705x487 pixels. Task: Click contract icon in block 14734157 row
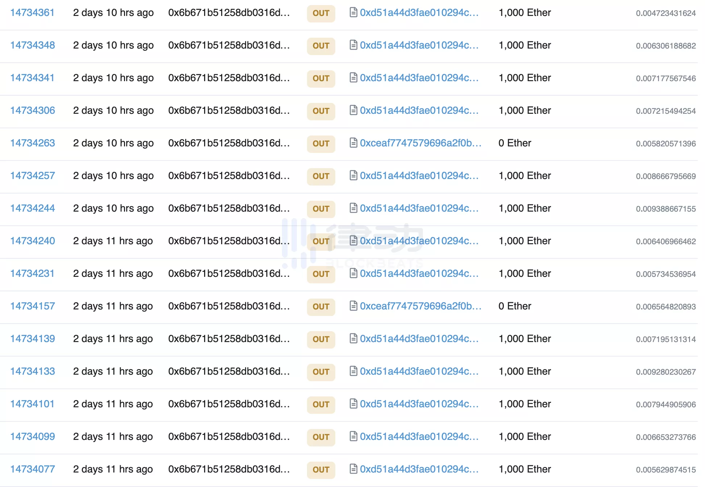pyautogui.click(x=353, y=306)
